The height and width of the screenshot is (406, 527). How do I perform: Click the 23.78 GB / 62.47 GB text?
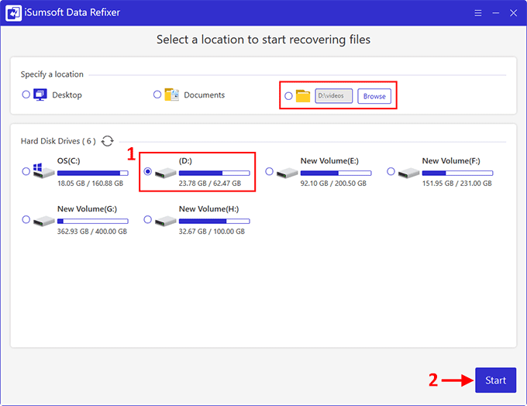tap(210, 184)
